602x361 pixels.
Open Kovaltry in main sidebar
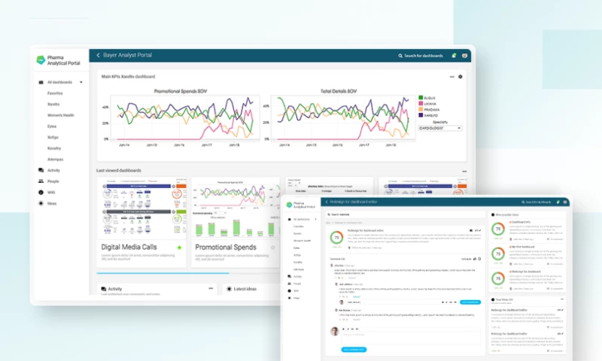[54, 148]
